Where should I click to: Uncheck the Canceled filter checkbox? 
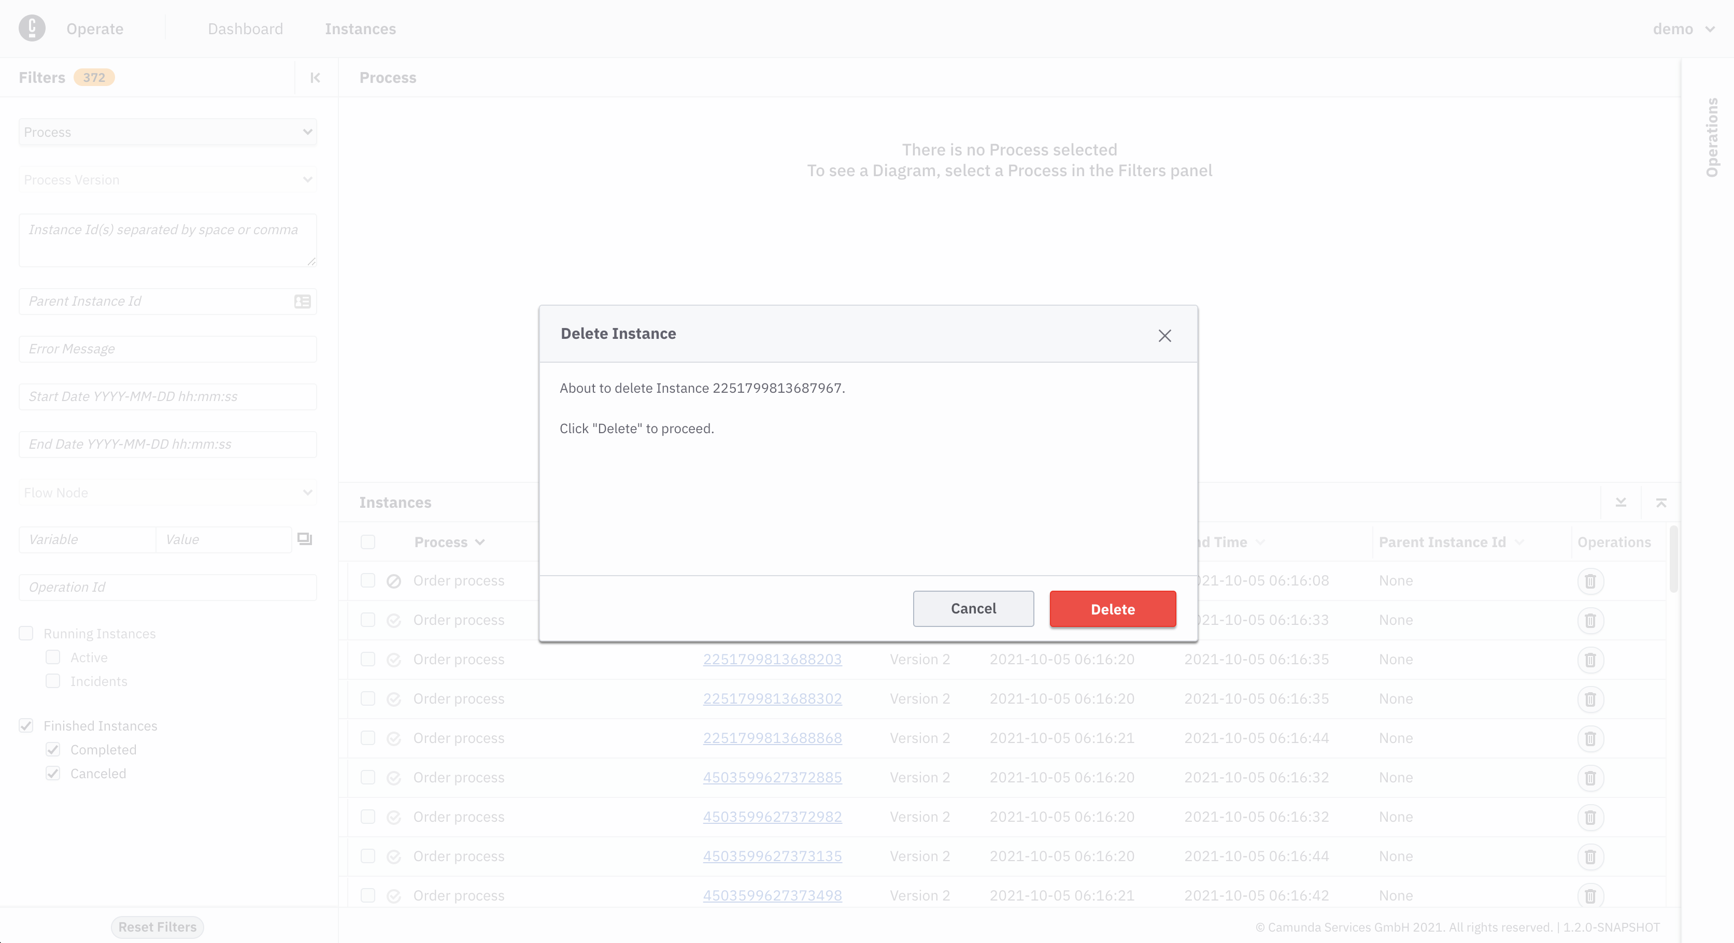click(x=53, y=774)
